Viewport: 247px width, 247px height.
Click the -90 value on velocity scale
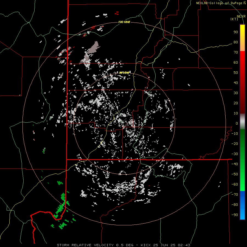point(235,215)
